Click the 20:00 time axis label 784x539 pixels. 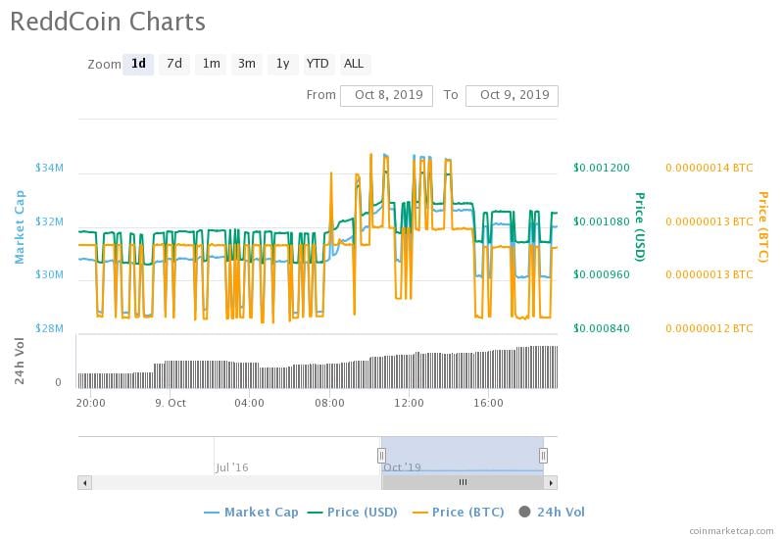tap(91, 403)
